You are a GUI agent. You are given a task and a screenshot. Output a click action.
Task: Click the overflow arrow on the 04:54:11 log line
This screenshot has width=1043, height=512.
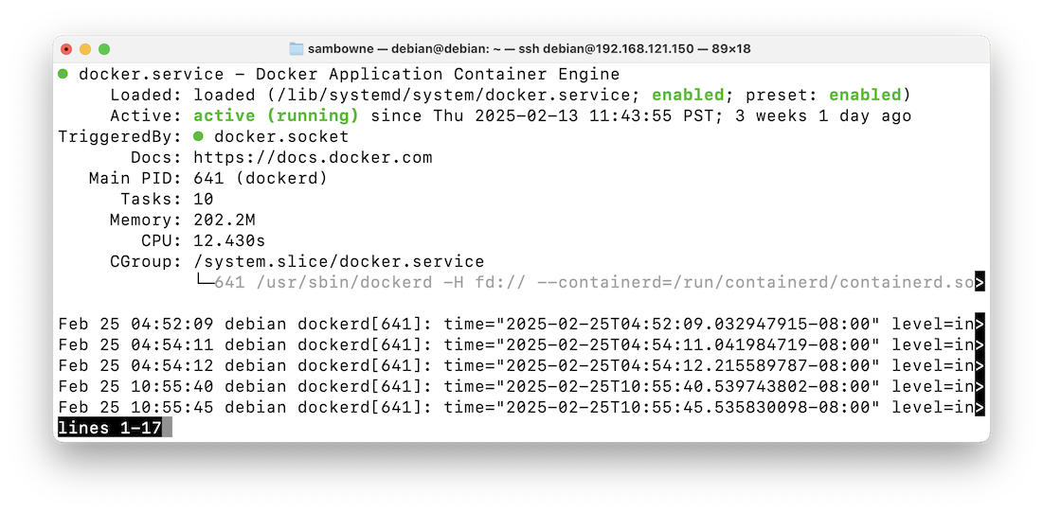(x=980, y=344)
